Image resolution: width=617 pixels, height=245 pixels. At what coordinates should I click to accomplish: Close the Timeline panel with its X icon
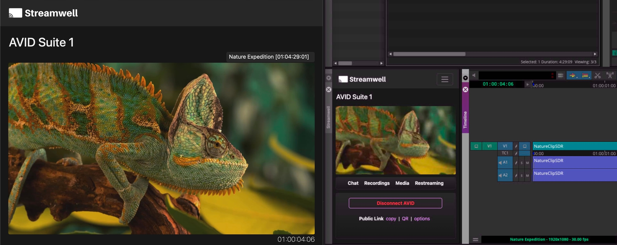click(x=465, y=89)
